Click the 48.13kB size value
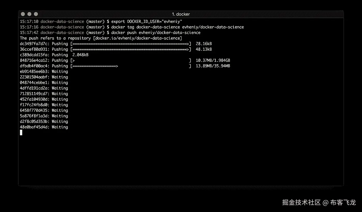Screen dimensions: 362x212 tap(204, 49)
